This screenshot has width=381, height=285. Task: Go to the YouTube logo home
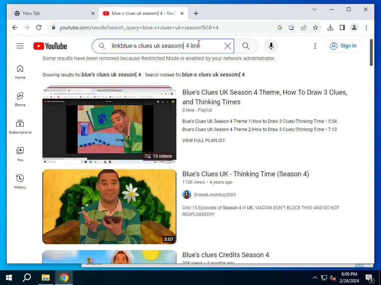[x=50, y=46]
